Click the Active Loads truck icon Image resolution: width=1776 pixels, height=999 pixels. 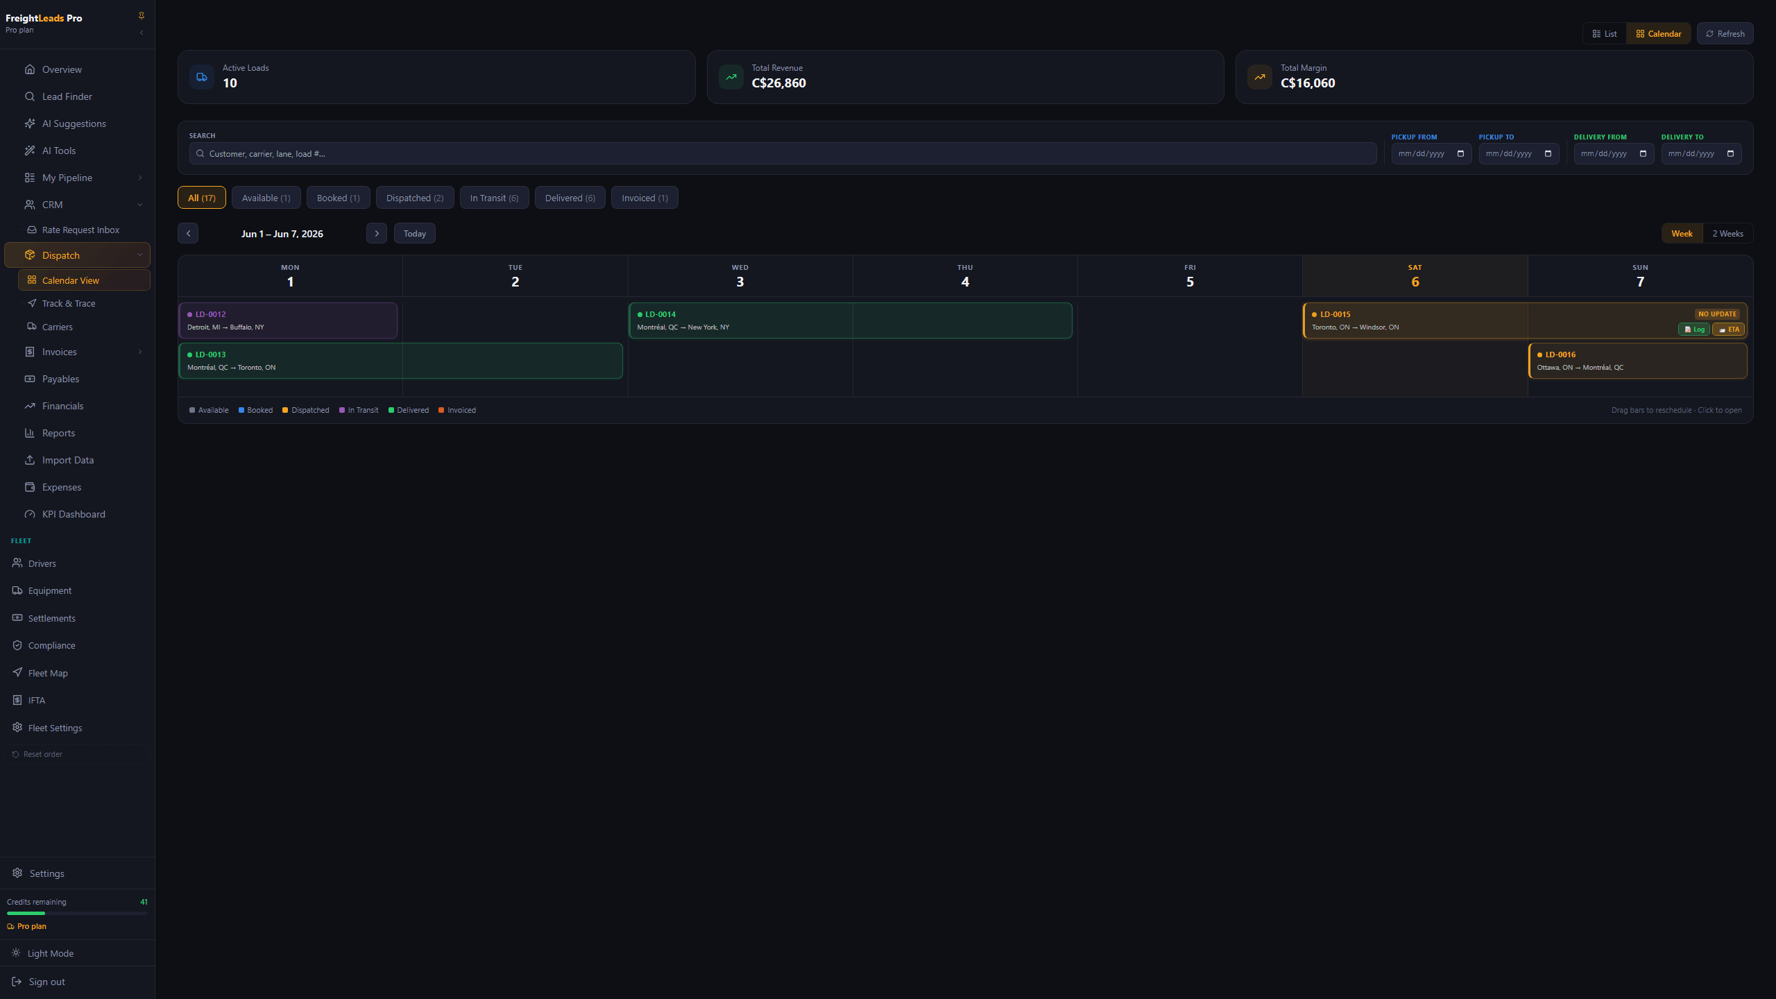click(x=202, y=77)
